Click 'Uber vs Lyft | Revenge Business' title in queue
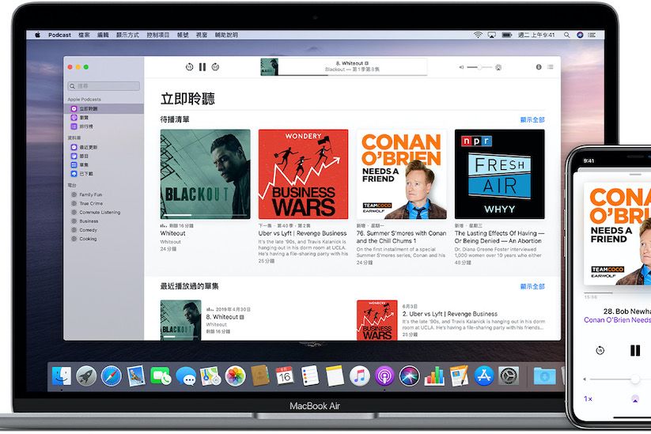This screenshot has height=434, width=651. tap(302, 233)
